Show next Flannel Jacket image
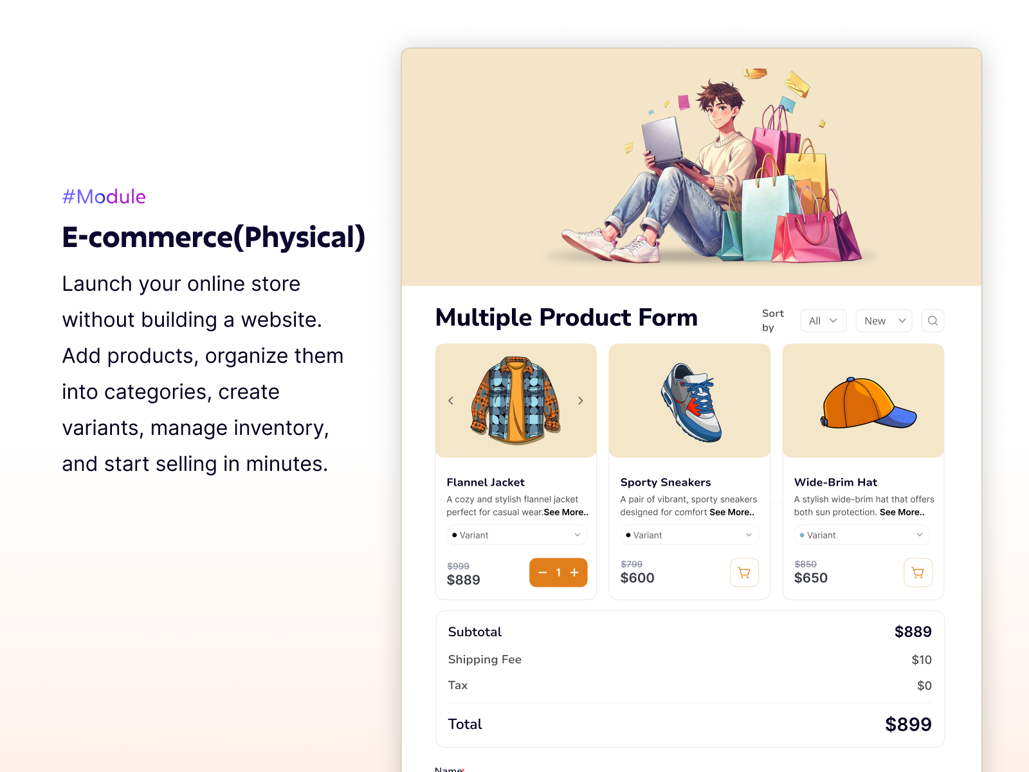The height and width of the screenshot is (772, 1029). [580, 401]
